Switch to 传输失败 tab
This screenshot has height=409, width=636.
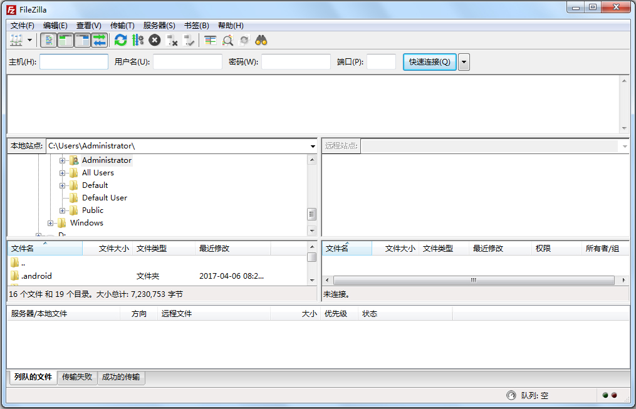[x=77, y=377]
